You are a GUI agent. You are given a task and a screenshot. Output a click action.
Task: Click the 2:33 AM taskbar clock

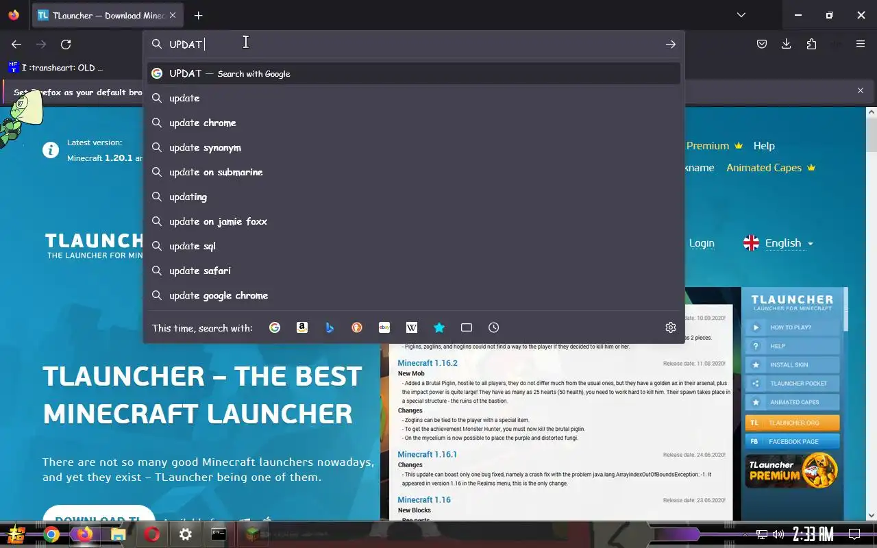tap(813, 534)
